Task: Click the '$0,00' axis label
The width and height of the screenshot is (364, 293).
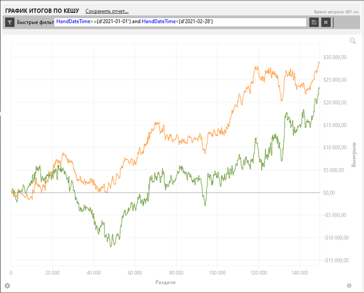Action: pos(329,193)
